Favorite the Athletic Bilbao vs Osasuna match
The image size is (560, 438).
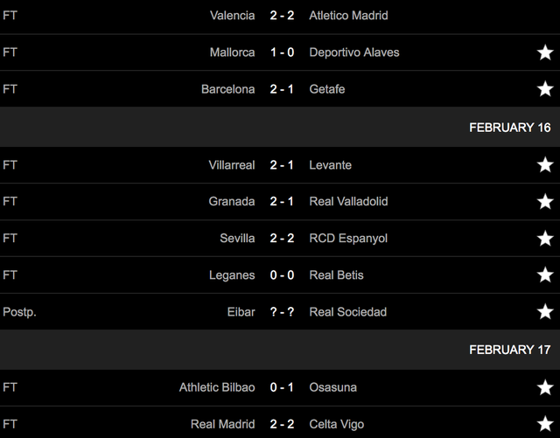(545, 387)
